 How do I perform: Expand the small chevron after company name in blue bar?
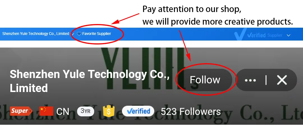73,34
